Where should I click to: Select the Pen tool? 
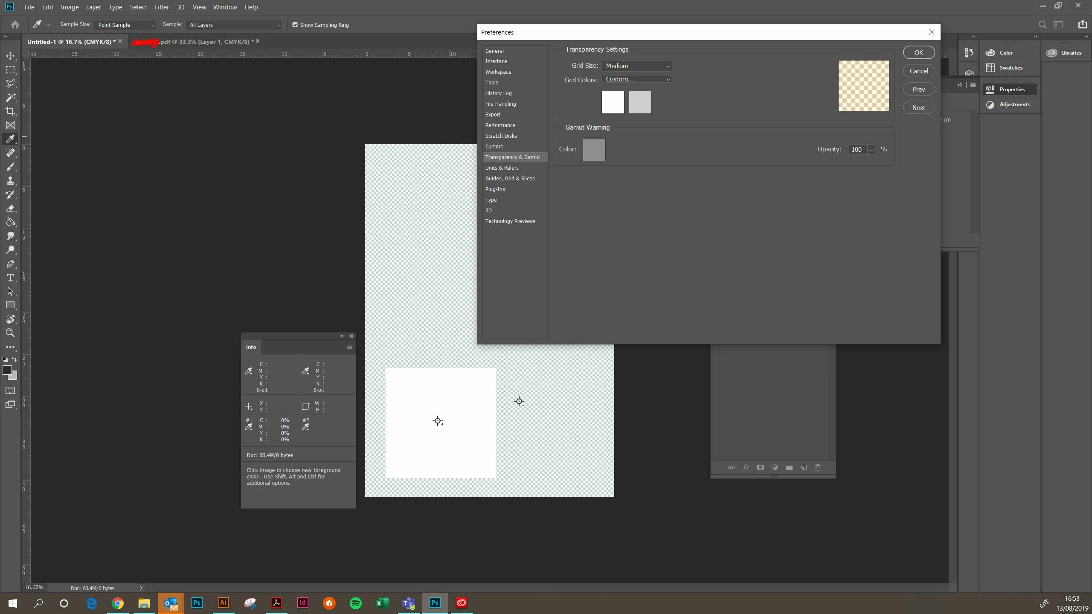[10, 264]
